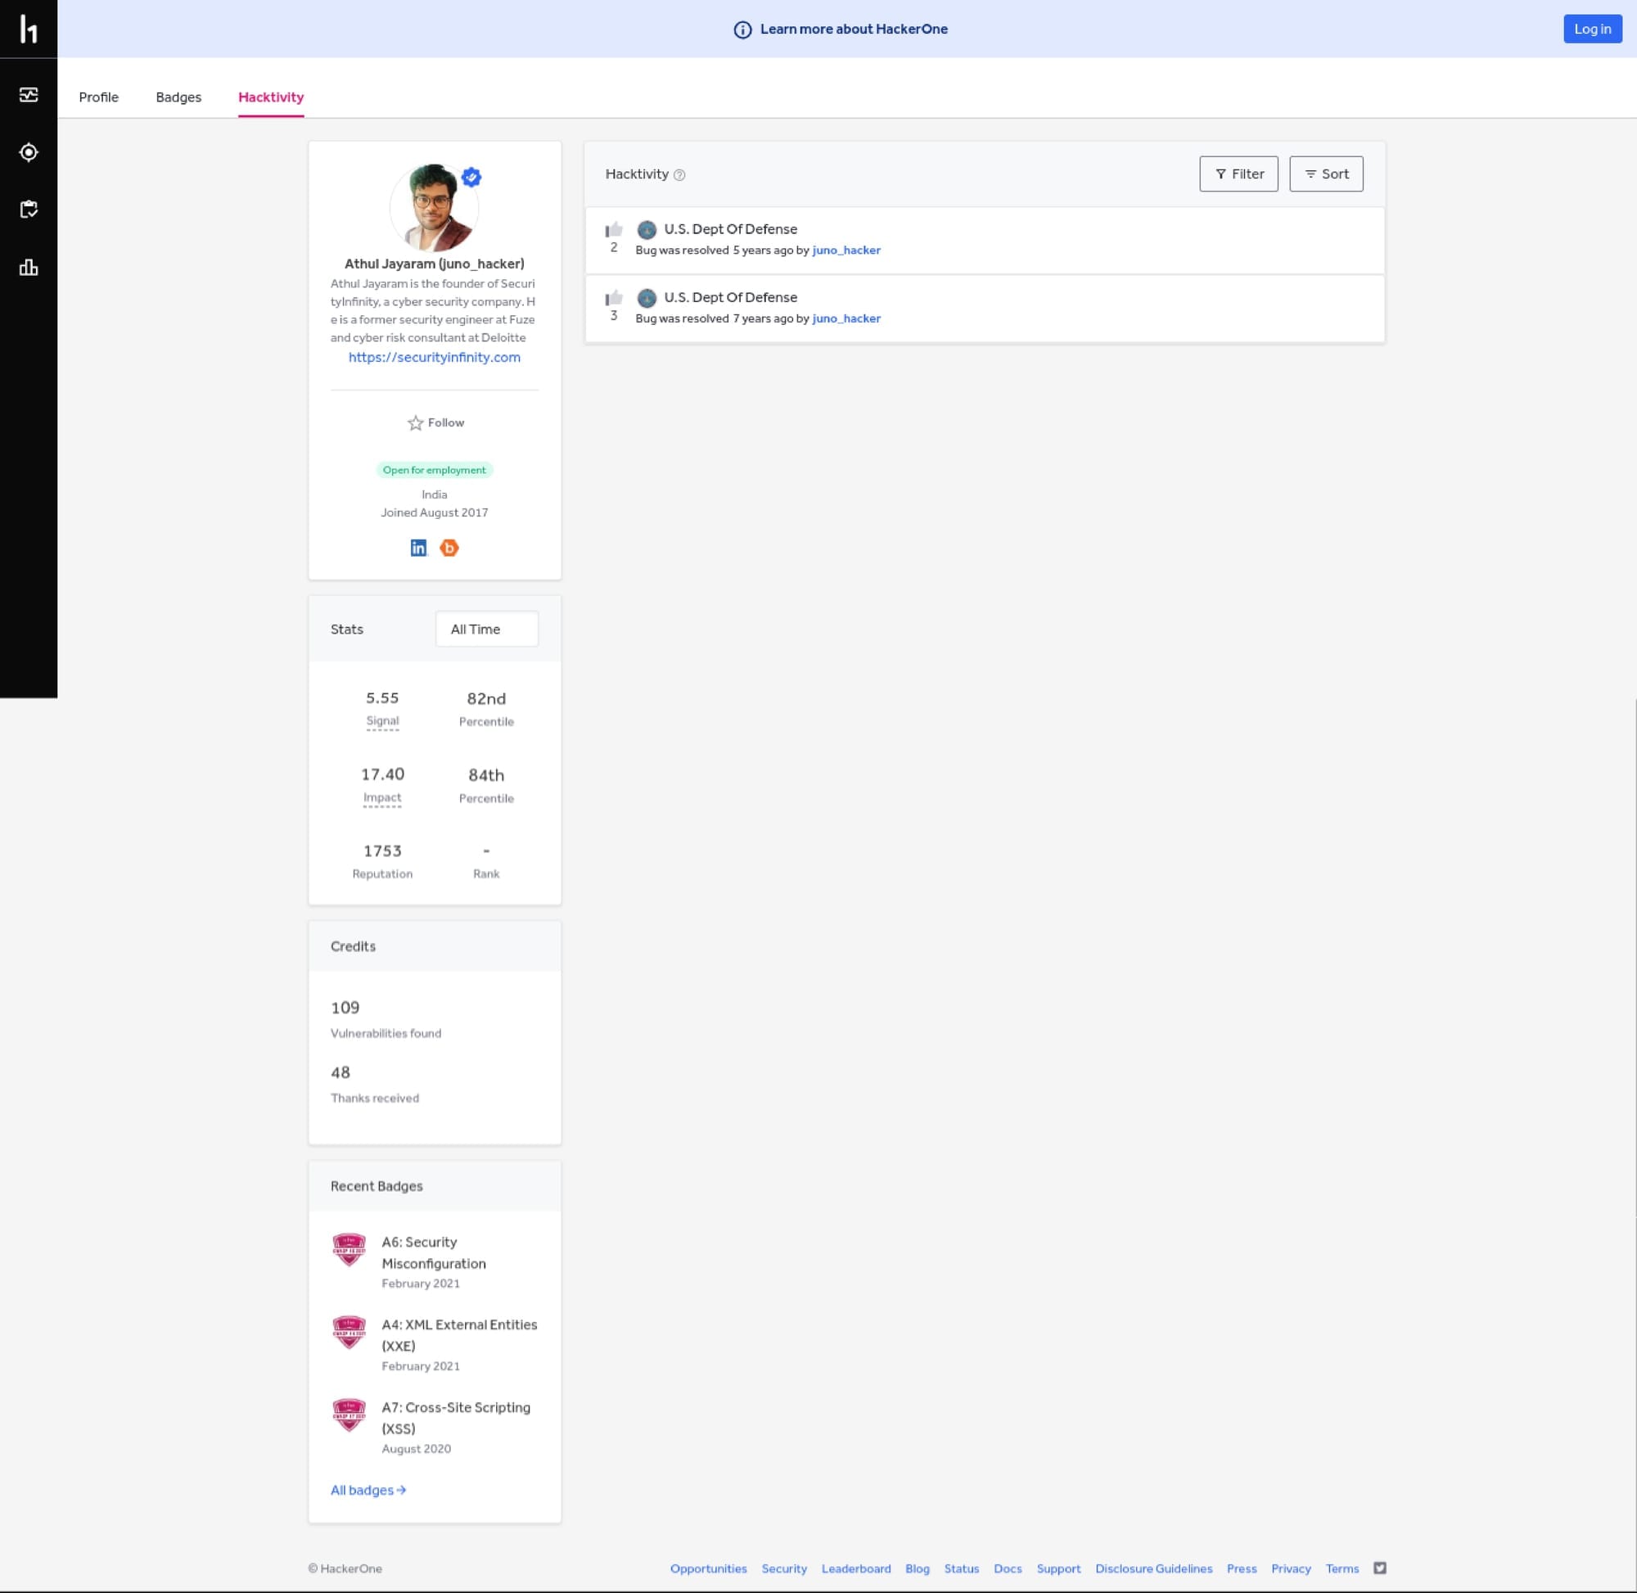Screen dimensions: 1637x1593
Task: Upvote the 5-years-ago Dept Of Defense report
Action: click(x=614, y=229)
